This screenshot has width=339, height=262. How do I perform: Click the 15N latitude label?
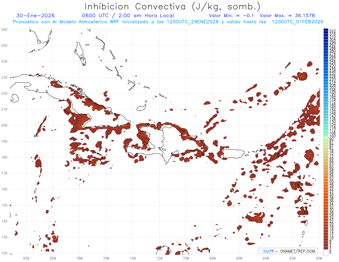4,205
